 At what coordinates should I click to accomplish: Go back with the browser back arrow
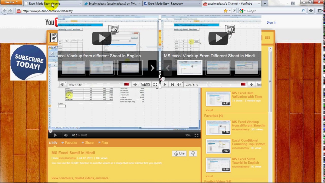pyautogui.click(x=5, y=11)
